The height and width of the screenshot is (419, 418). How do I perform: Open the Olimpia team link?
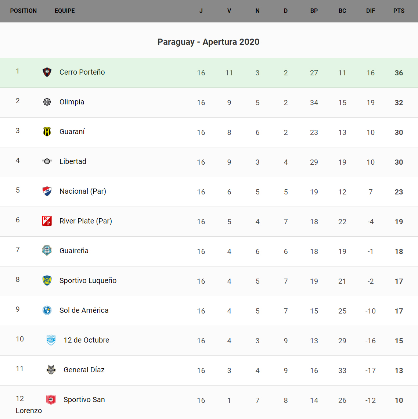[x=72, y=102]
